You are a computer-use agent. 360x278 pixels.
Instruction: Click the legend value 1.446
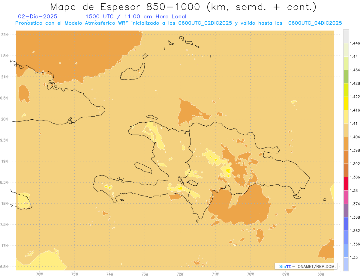point(355,43)
